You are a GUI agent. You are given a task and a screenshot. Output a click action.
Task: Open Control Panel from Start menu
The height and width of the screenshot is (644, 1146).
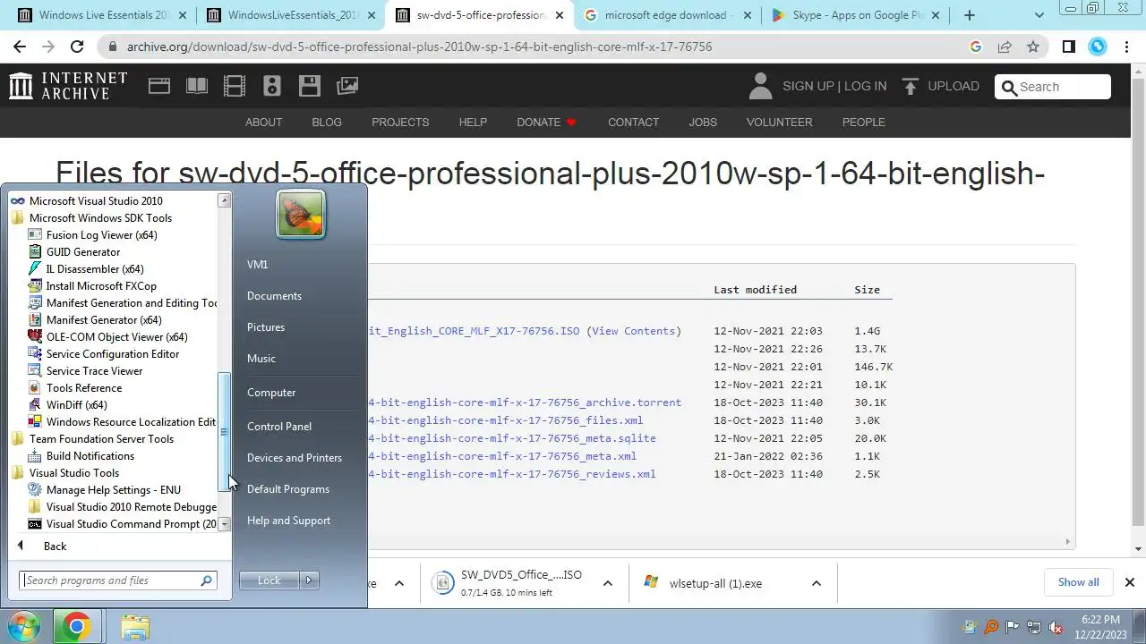(279, 427)
